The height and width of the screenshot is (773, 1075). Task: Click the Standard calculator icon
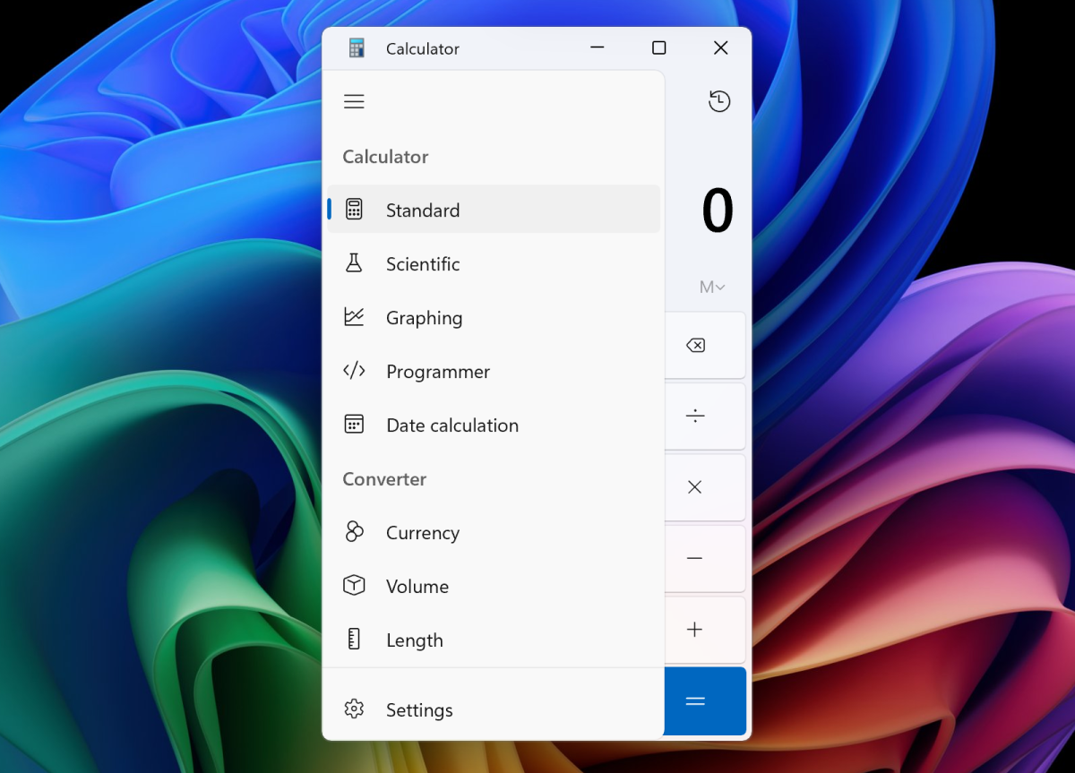(354, 210)
